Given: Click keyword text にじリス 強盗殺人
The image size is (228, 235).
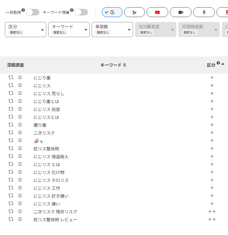Looking at the screenshot, I should tap(51, 157).
